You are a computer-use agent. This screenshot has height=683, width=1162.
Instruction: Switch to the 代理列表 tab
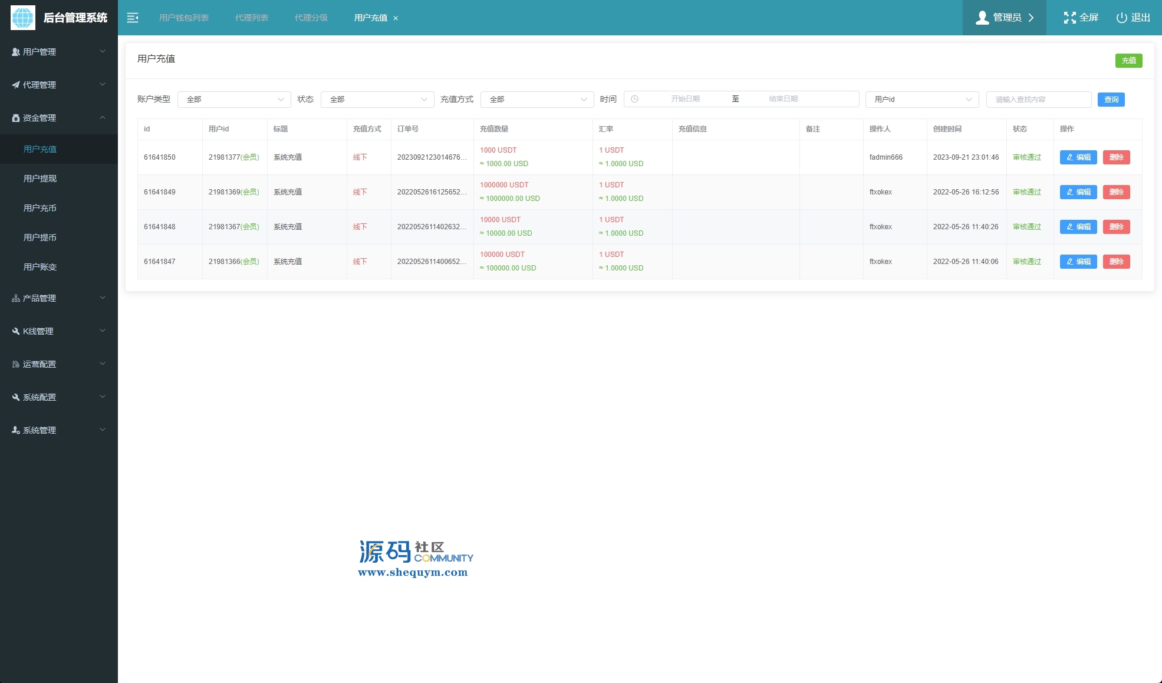pyautogui.click(x=252, y=18)
